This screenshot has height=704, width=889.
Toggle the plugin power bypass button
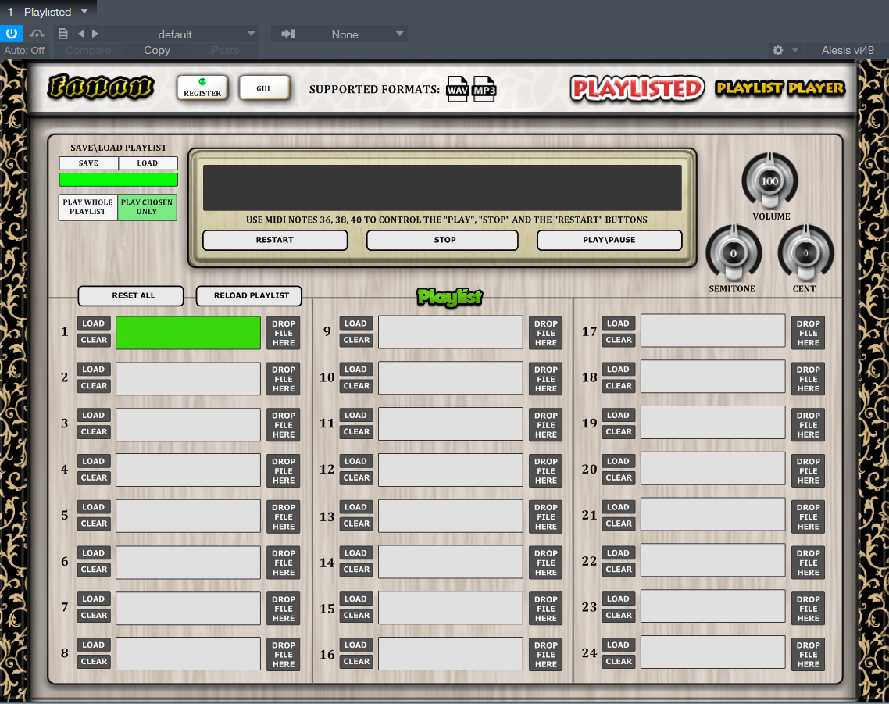click(x=12, y=34)
